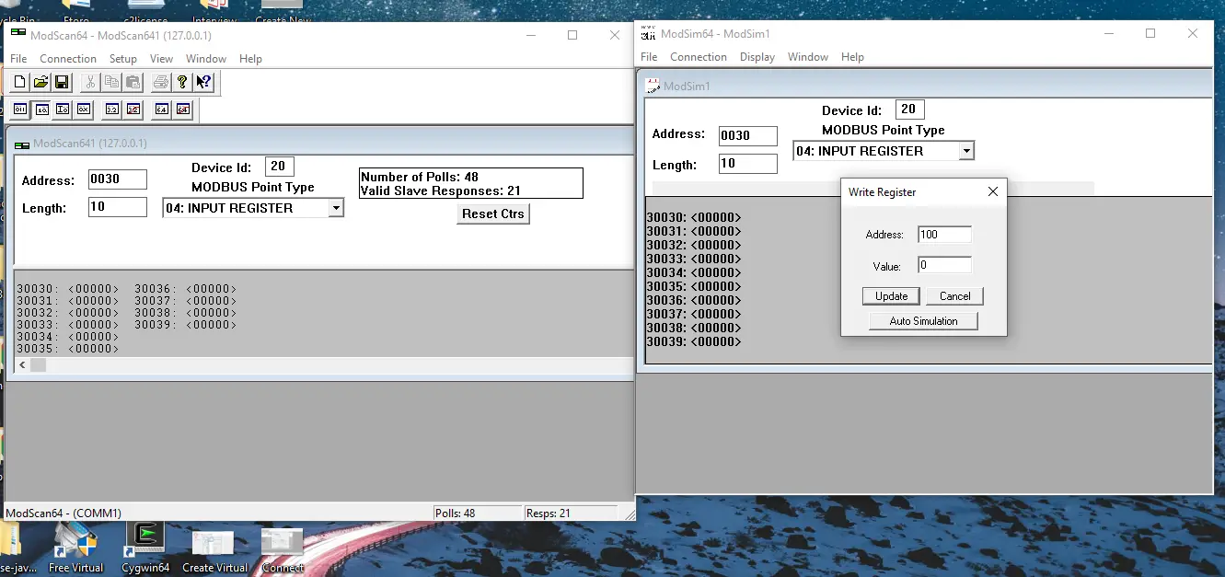Click Reset Ctrs button

[493, 214]
